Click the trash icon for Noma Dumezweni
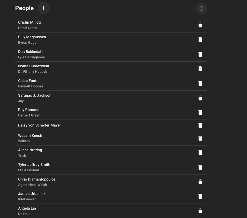The image size is (247, 218). pos(200,69)
